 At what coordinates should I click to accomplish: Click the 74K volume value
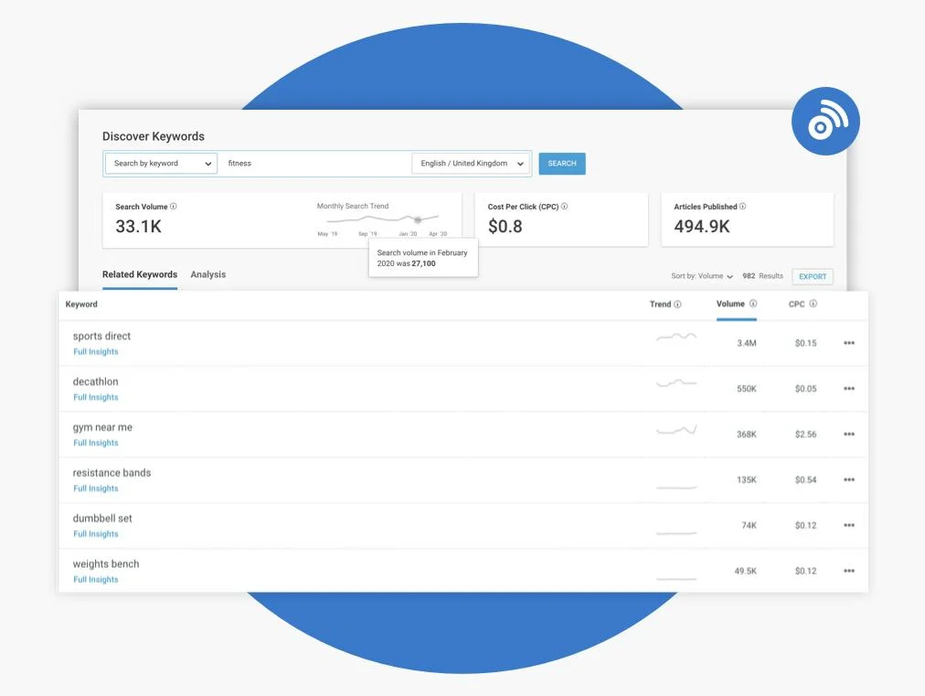[749, 525]
